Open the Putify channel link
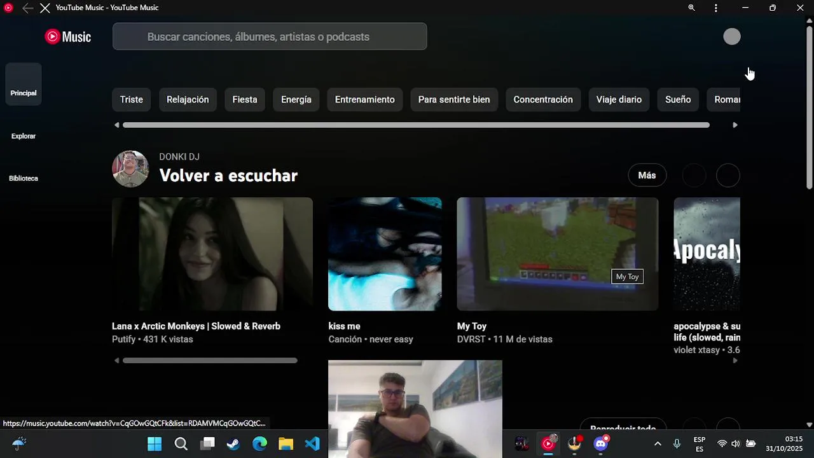Screen dimensions: 814x458 (124, 340)
